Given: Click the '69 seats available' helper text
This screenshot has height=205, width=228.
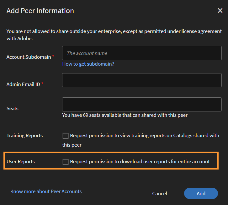Looking at the screenshot, I should pyautogui.click(x=125, y=115).
